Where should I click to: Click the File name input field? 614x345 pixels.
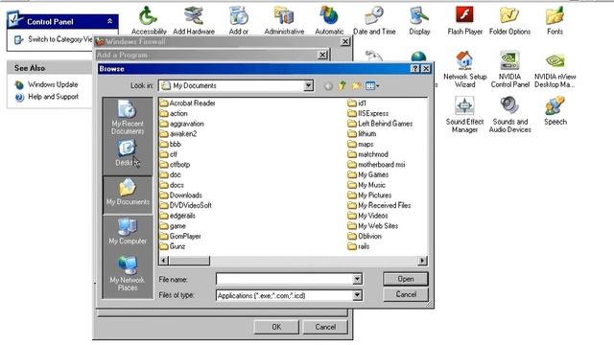click(x=284, y=279)
